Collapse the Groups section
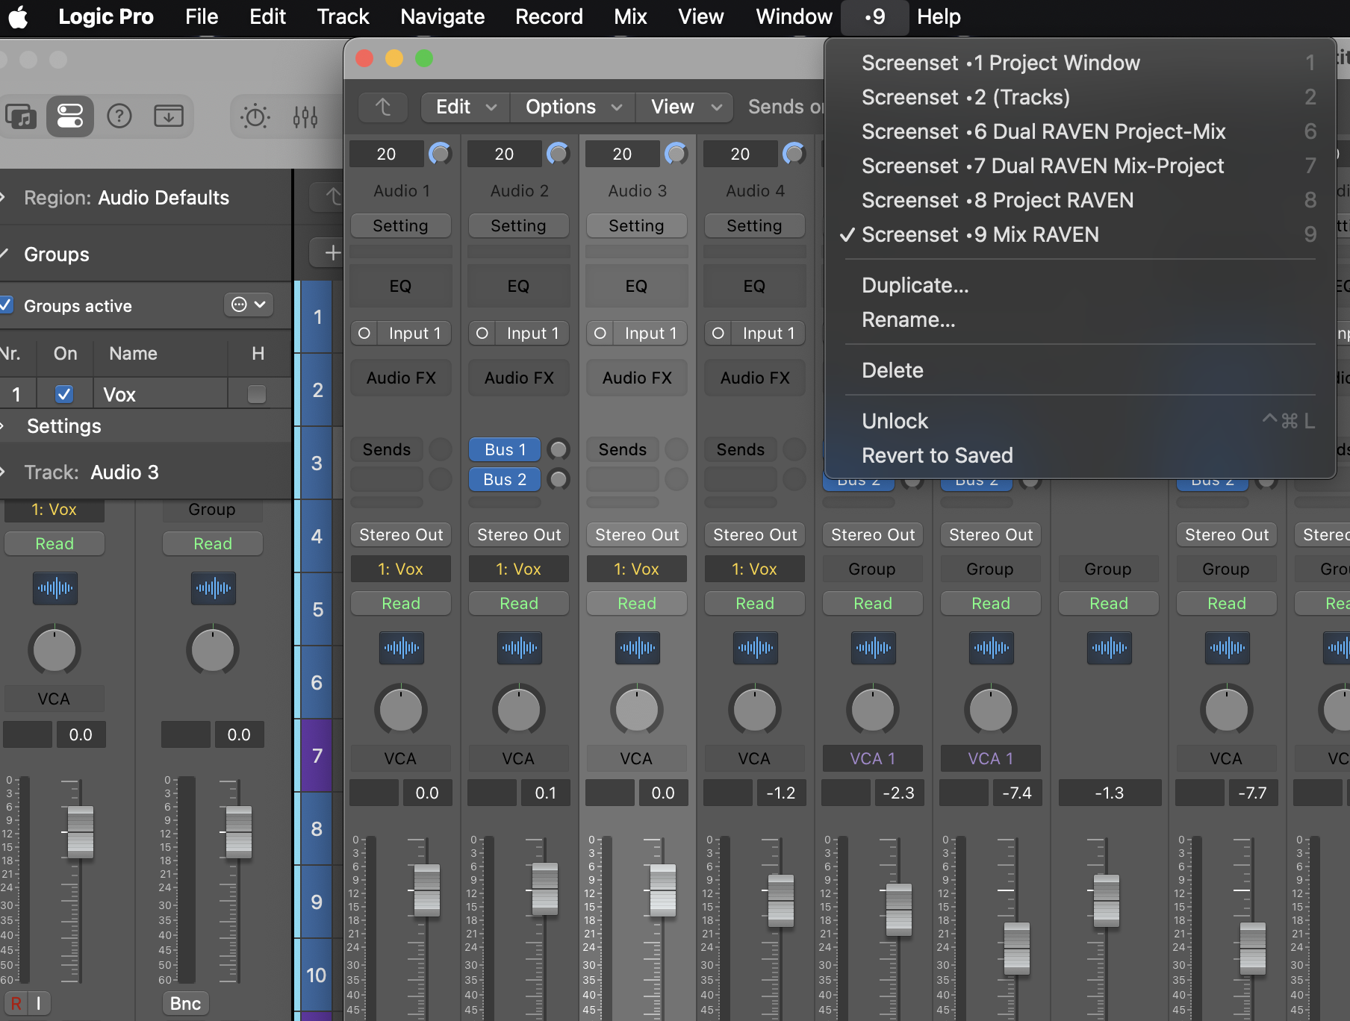Image resolution: width=1350 pixels, height=1021 pixels. pos(4,254)
